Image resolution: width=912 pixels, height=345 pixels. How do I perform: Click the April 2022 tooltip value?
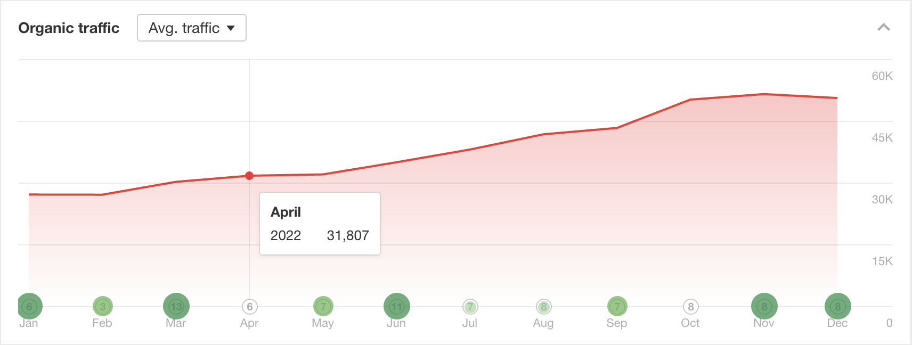click(347, 235)
